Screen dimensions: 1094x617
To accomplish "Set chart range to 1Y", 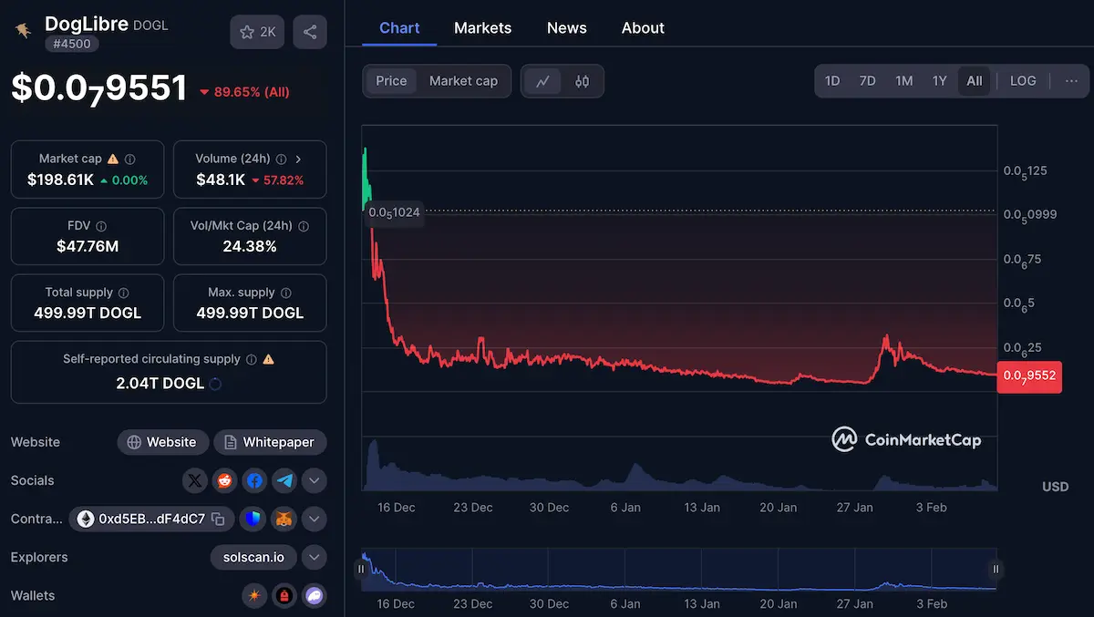I will tap(940, 81).
